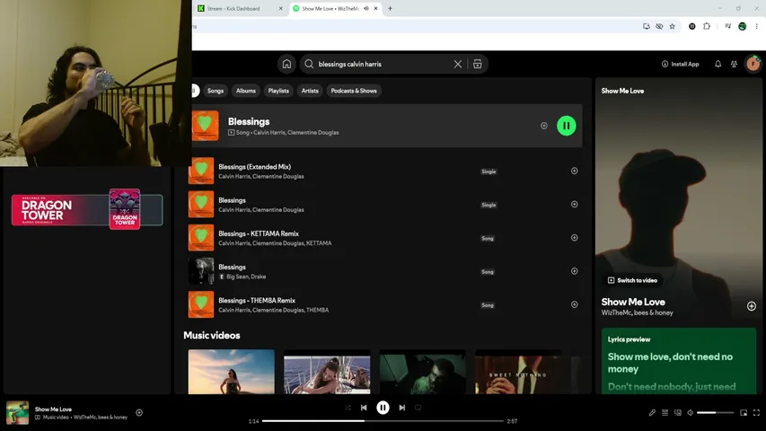Enter full screen player
The height and width of the screenshot is (431, 766).
click(x=756, y=413)
